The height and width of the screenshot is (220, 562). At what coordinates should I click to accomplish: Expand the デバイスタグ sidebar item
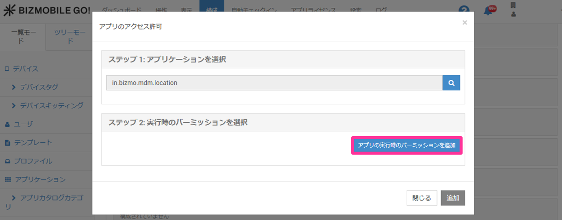click(x=38, y=87)
